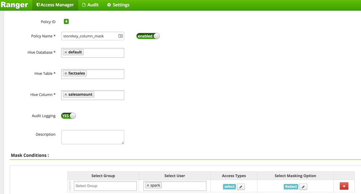Click the Description resize grip corner
The height and width of the screenshot is (194, 361).
tap(123, 143)
